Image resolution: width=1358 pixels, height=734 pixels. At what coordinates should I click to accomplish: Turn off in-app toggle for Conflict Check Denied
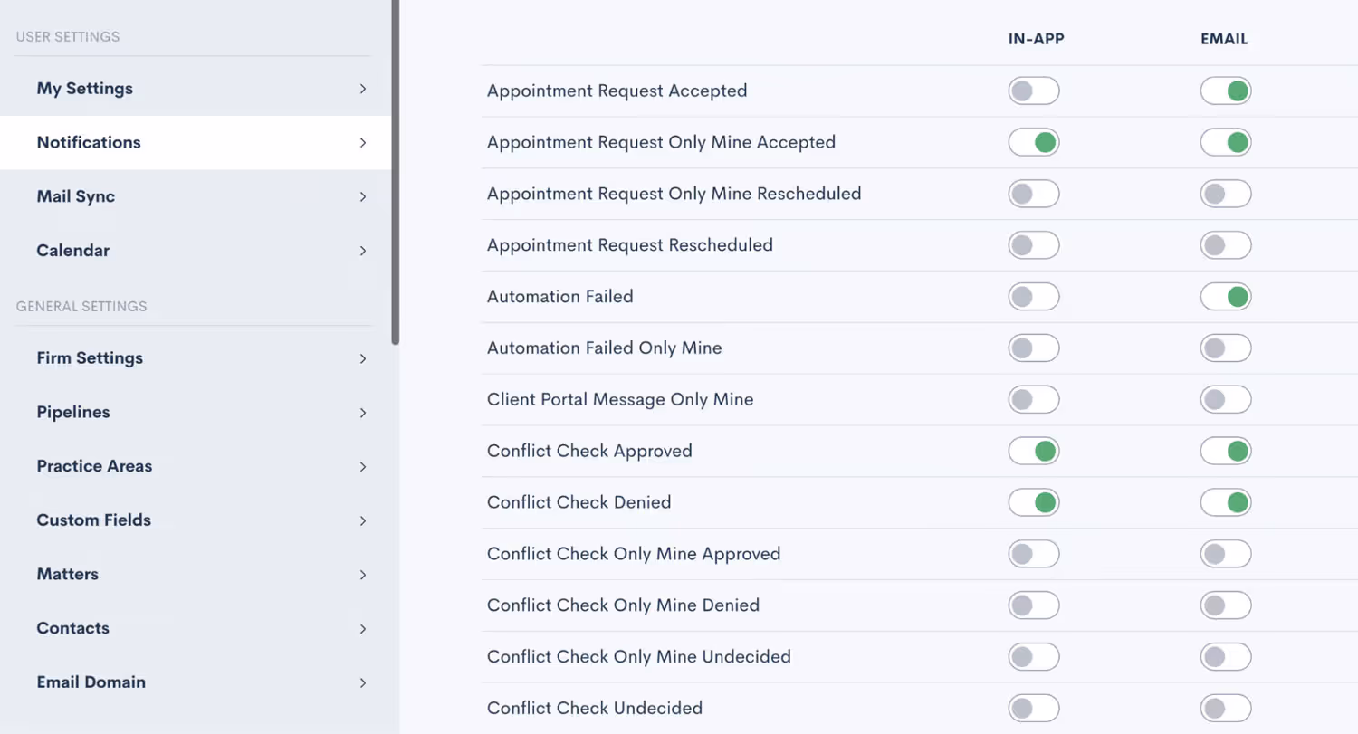point(1034,501)
